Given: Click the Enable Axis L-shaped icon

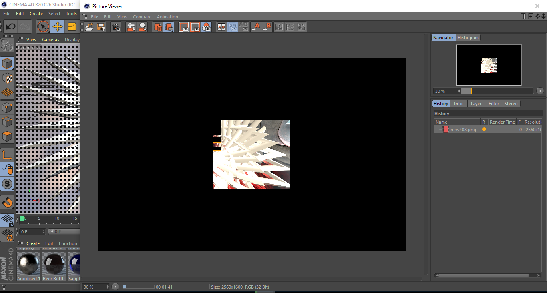Looking at the screenshot, I should 7,155.
